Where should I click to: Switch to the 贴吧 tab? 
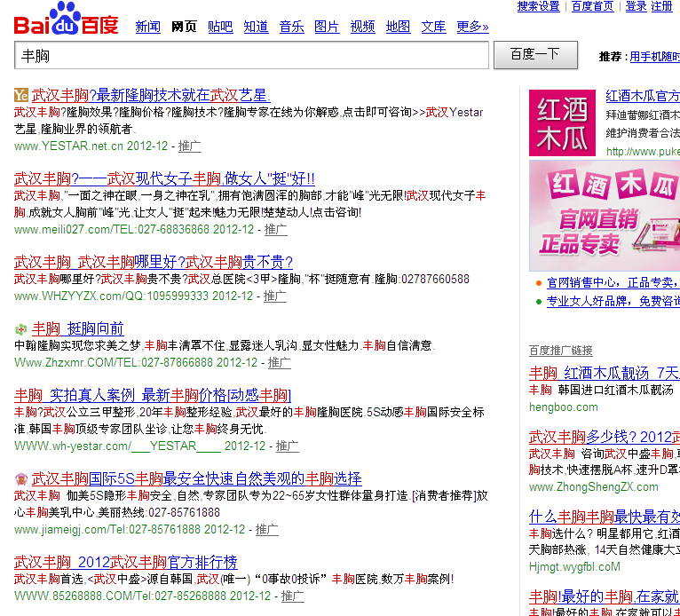(x=220, y=27)
